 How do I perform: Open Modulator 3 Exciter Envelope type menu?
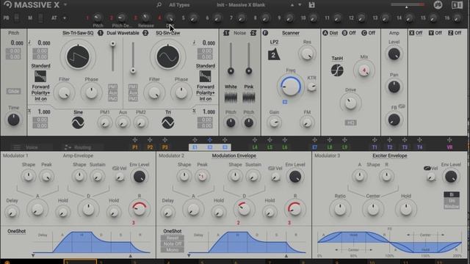[390, 155]
